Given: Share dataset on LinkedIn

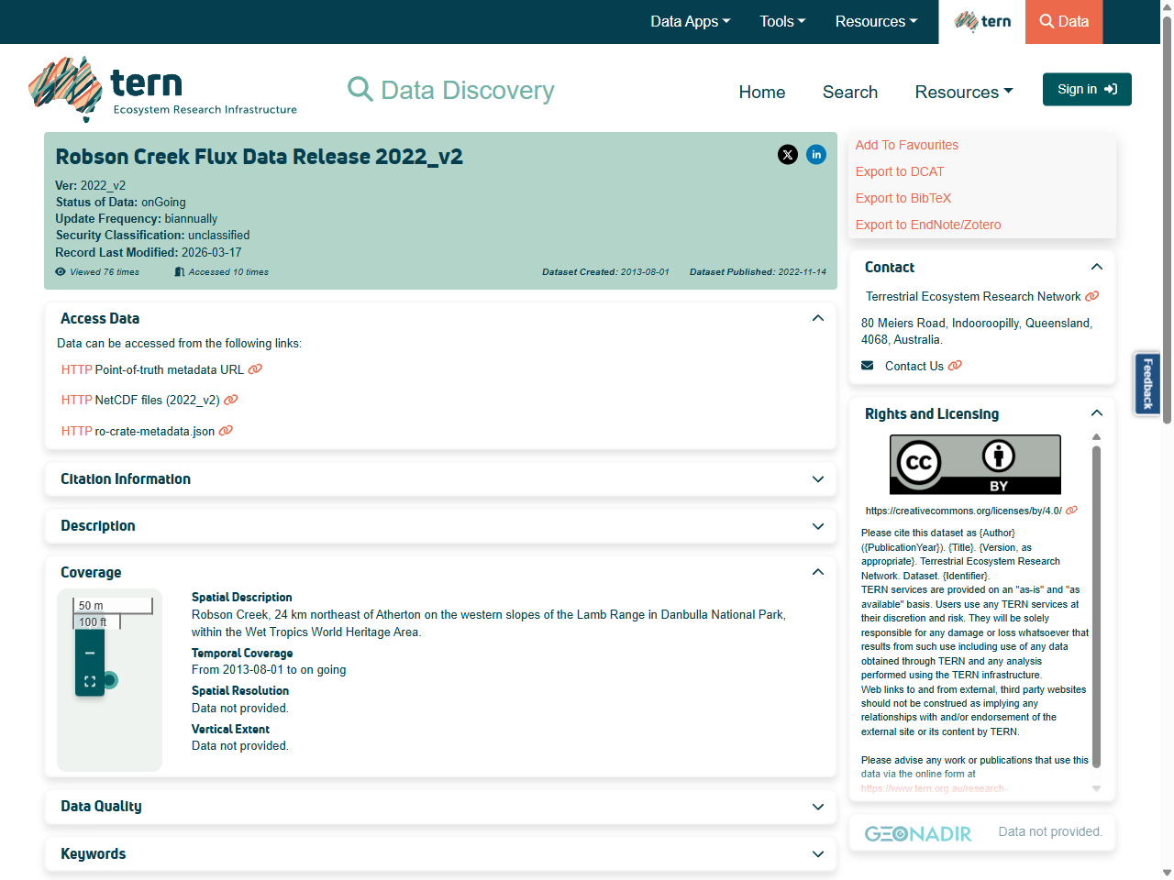Looking at the screenshot, I should 816,155.
